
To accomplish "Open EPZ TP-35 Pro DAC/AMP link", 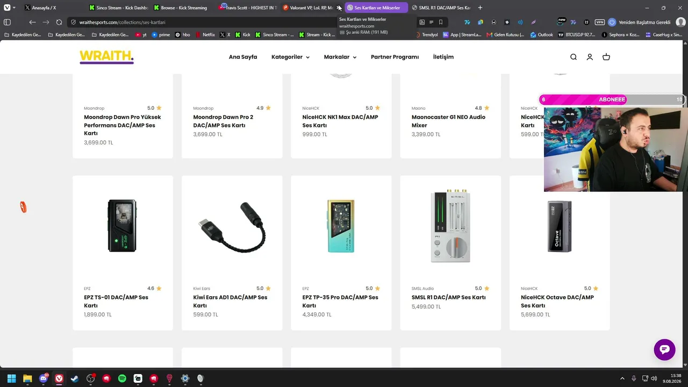I will (340, 302).
